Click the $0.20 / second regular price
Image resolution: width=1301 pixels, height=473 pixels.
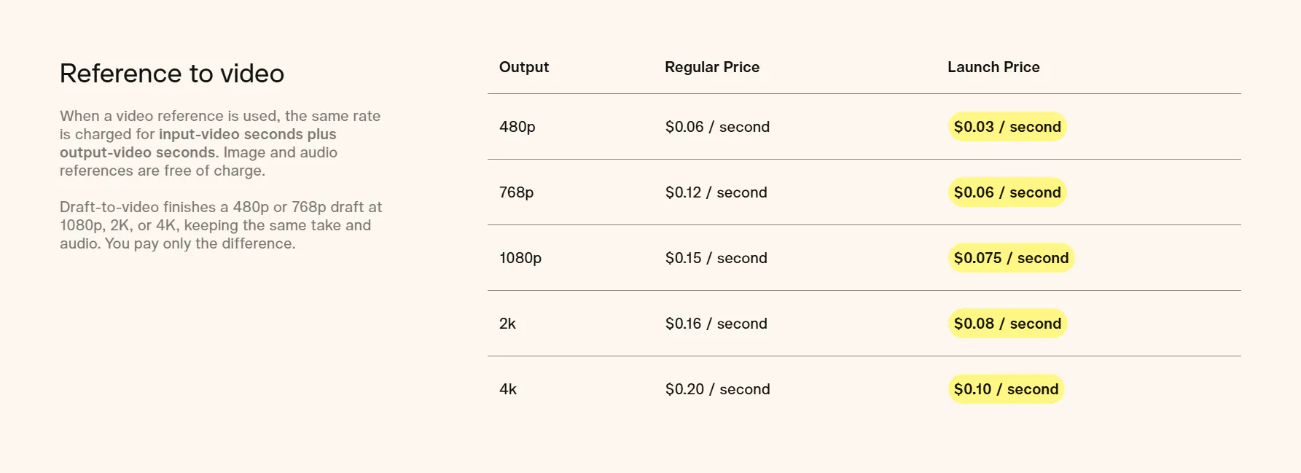click(717, 389)
